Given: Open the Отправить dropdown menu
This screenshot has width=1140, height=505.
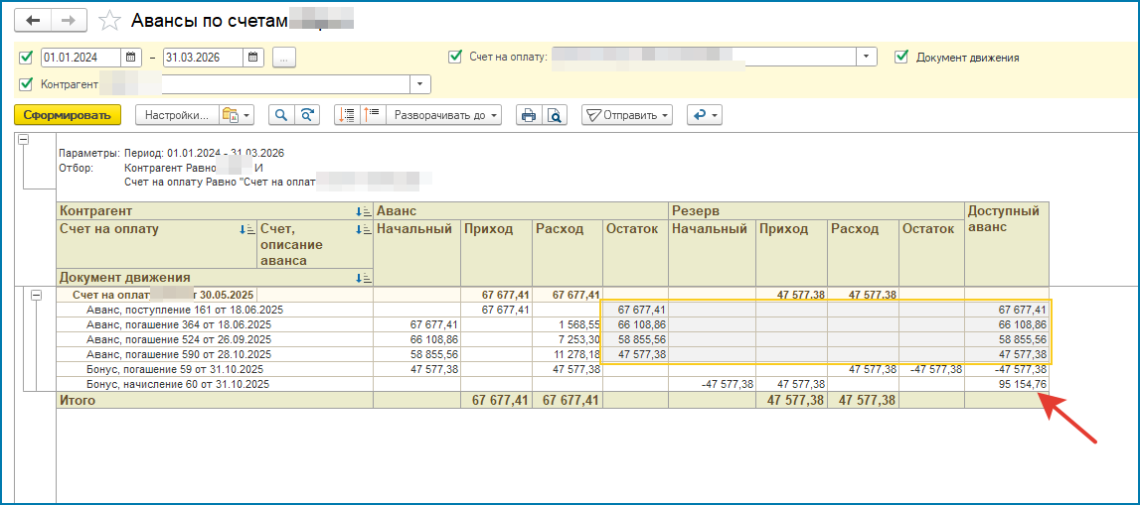Looking at the screenshot, I should coord(627,115).
